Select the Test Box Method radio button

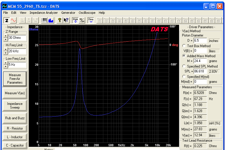(x=184, y=46)
